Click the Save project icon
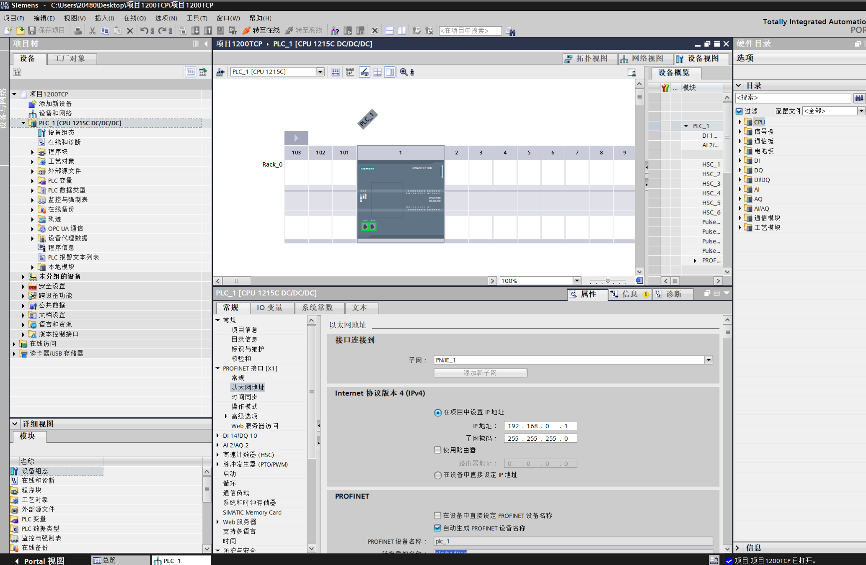The width and height of the screenshot is (866, 565). [32, 31]
